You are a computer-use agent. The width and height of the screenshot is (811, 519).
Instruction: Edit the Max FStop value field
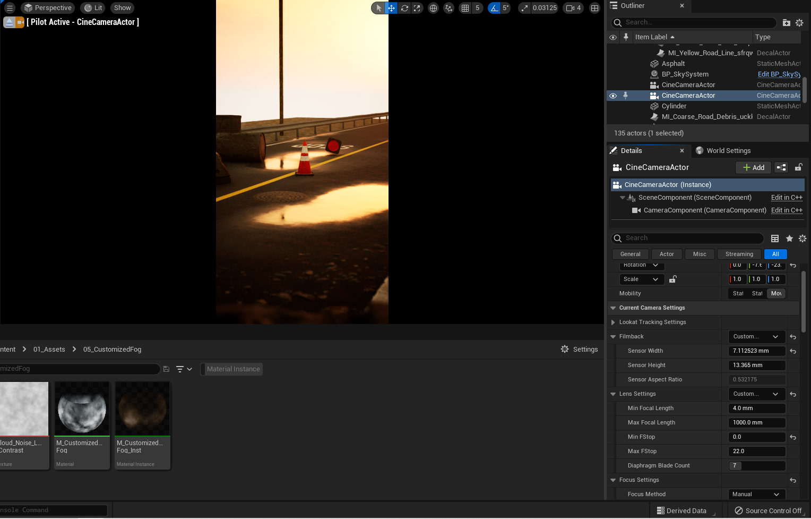[757, 452]
